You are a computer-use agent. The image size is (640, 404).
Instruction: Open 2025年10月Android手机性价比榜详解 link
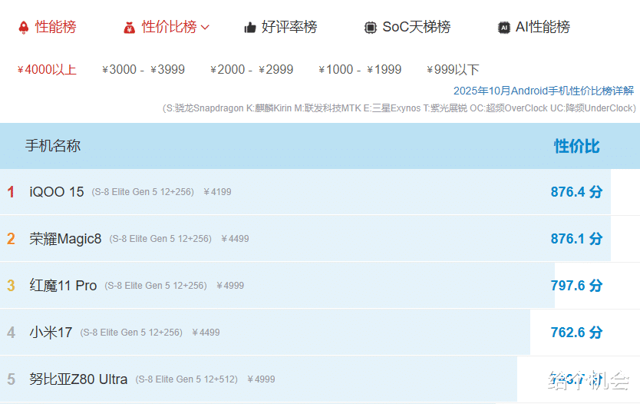click(543, 91)
